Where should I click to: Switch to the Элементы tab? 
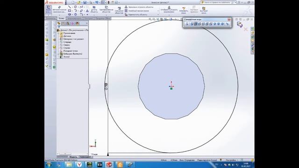(51, 19)
